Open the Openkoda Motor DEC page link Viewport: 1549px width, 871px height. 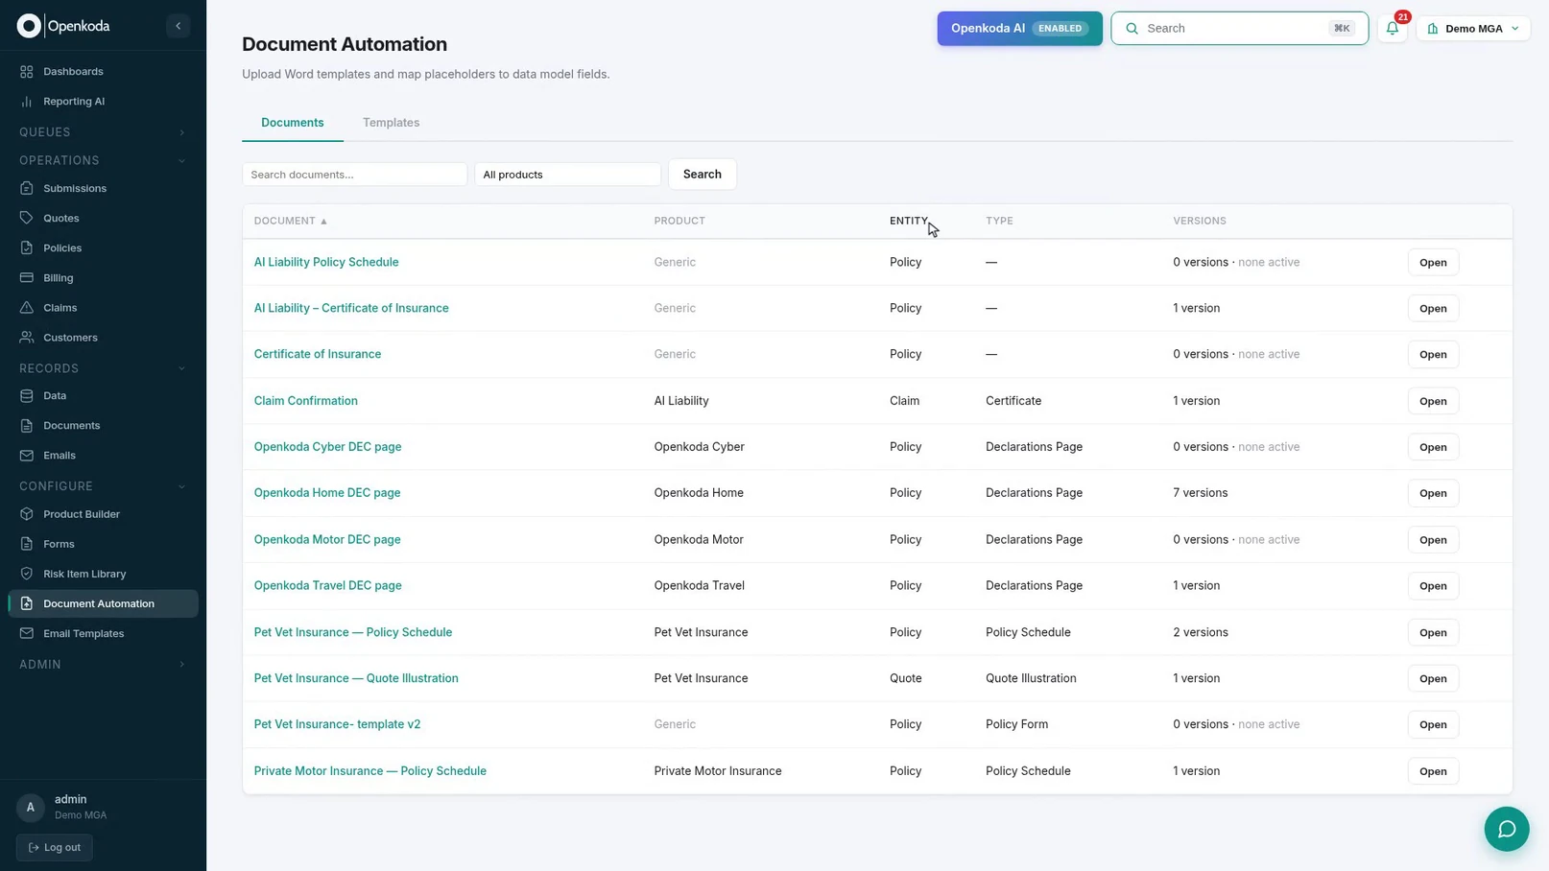(327, 539)
